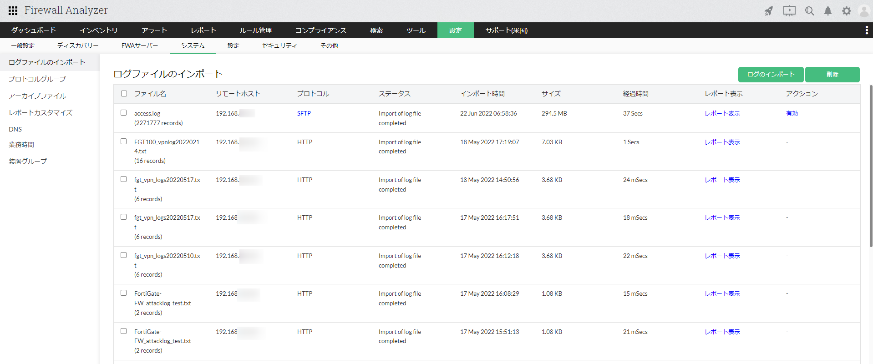
Task: Click the SFTP protocol link
Action: pos(304,114)
